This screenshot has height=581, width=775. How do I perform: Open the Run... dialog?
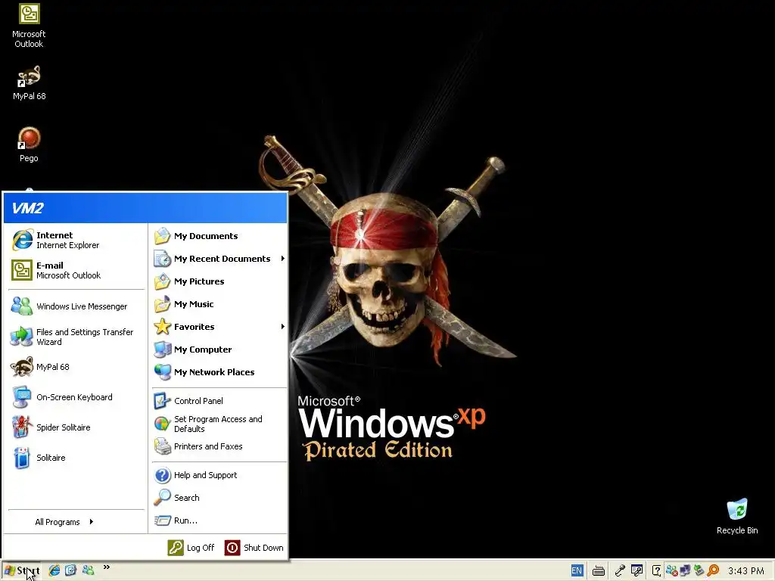coord(219,520)
